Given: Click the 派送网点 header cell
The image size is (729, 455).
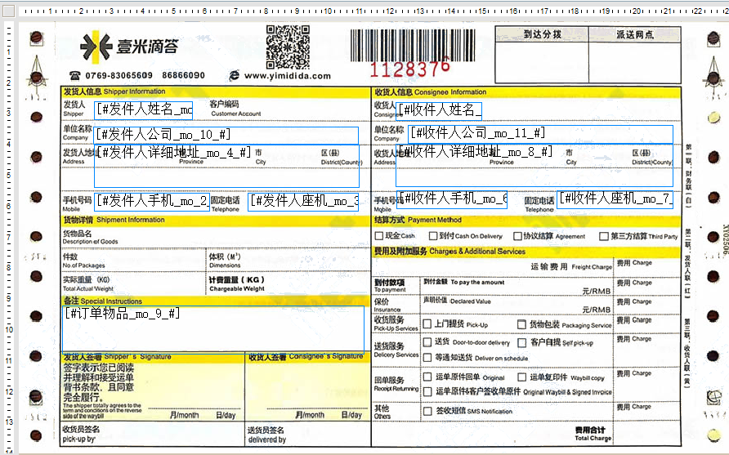Looking at the screenshot, I should point(635,34).
